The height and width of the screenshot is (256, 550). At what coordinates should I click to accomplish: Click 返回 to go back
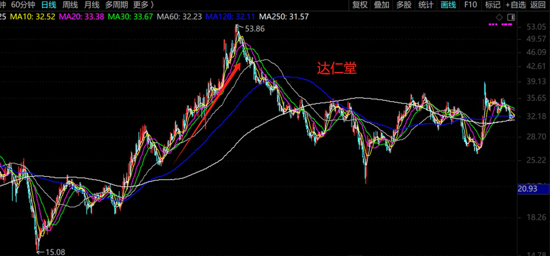538,5
